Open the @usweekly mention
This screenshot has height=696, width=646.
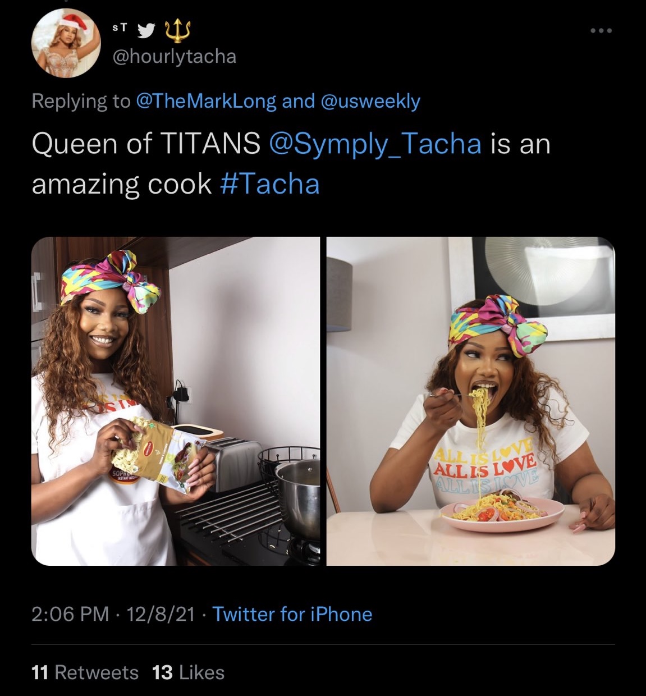coord(370,101)
